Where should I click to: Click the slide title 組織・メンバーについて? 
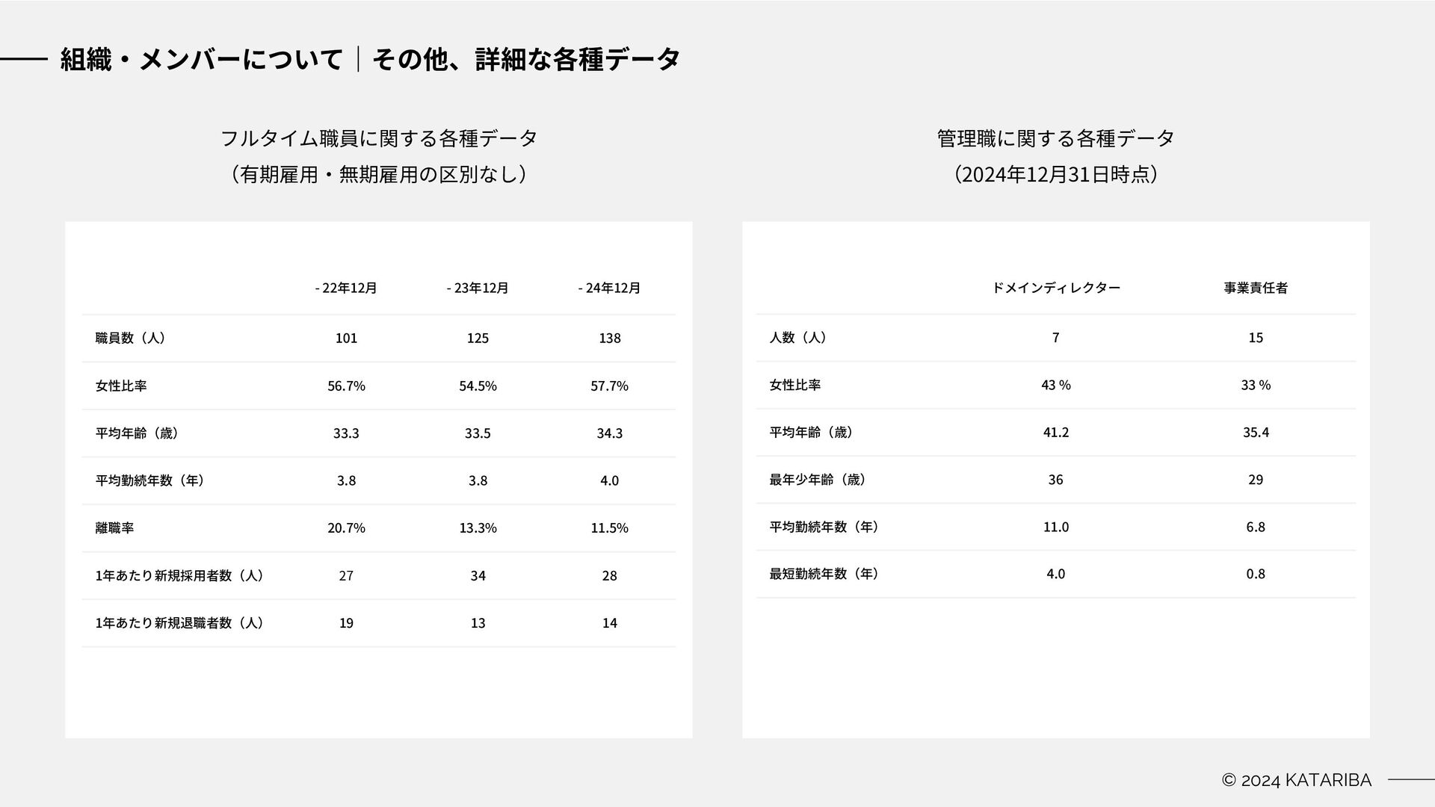(202, 59)
